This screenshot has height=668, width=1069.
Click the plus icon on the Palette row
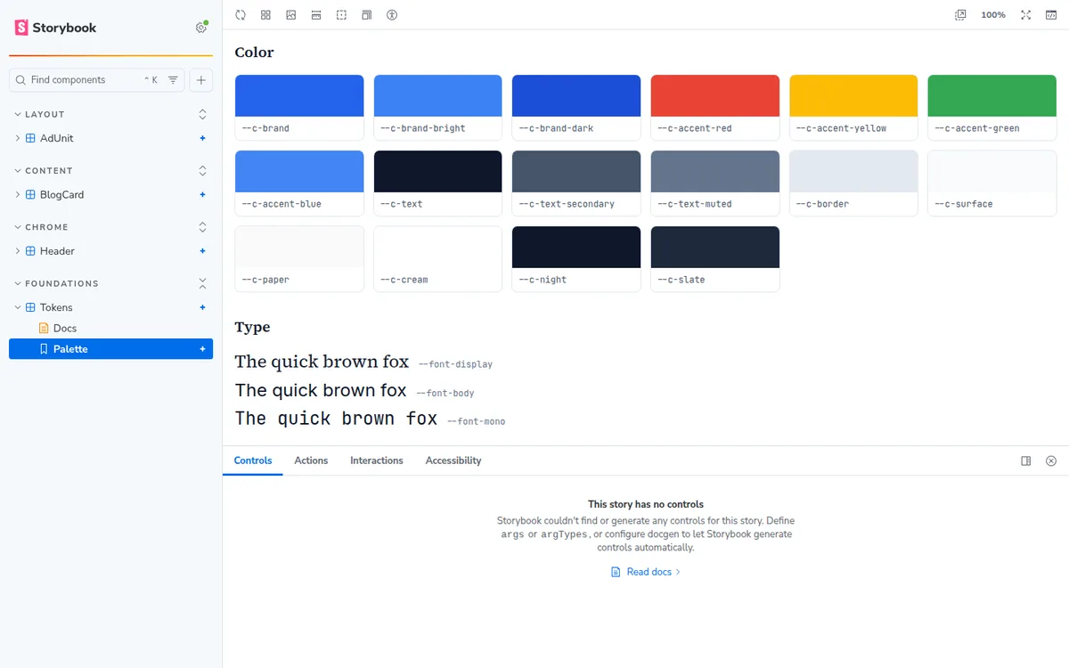pyautogui.click(x=203, y=349)
